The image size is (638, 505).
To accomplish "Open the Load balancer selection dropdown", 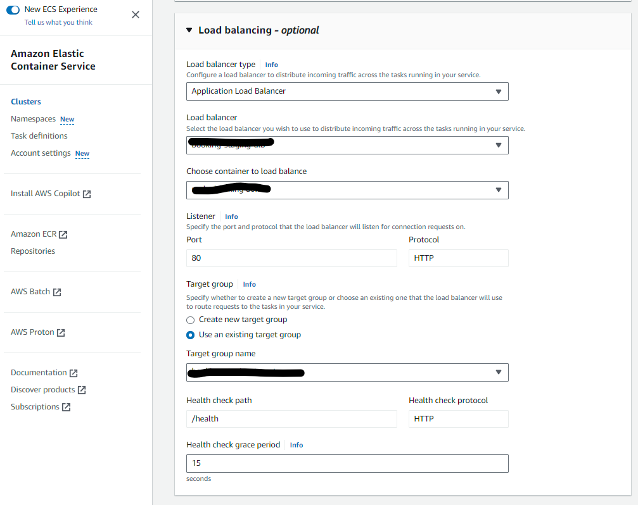I will (x=347, y=145).
